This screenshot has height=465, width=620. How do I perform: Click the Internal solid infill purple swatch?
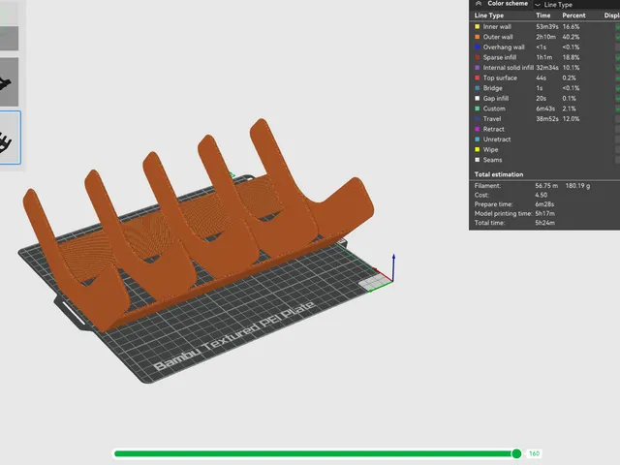478,68
